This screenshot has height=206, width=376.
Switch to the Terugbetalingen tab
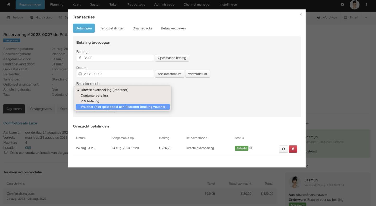click(x=112, y=28)
